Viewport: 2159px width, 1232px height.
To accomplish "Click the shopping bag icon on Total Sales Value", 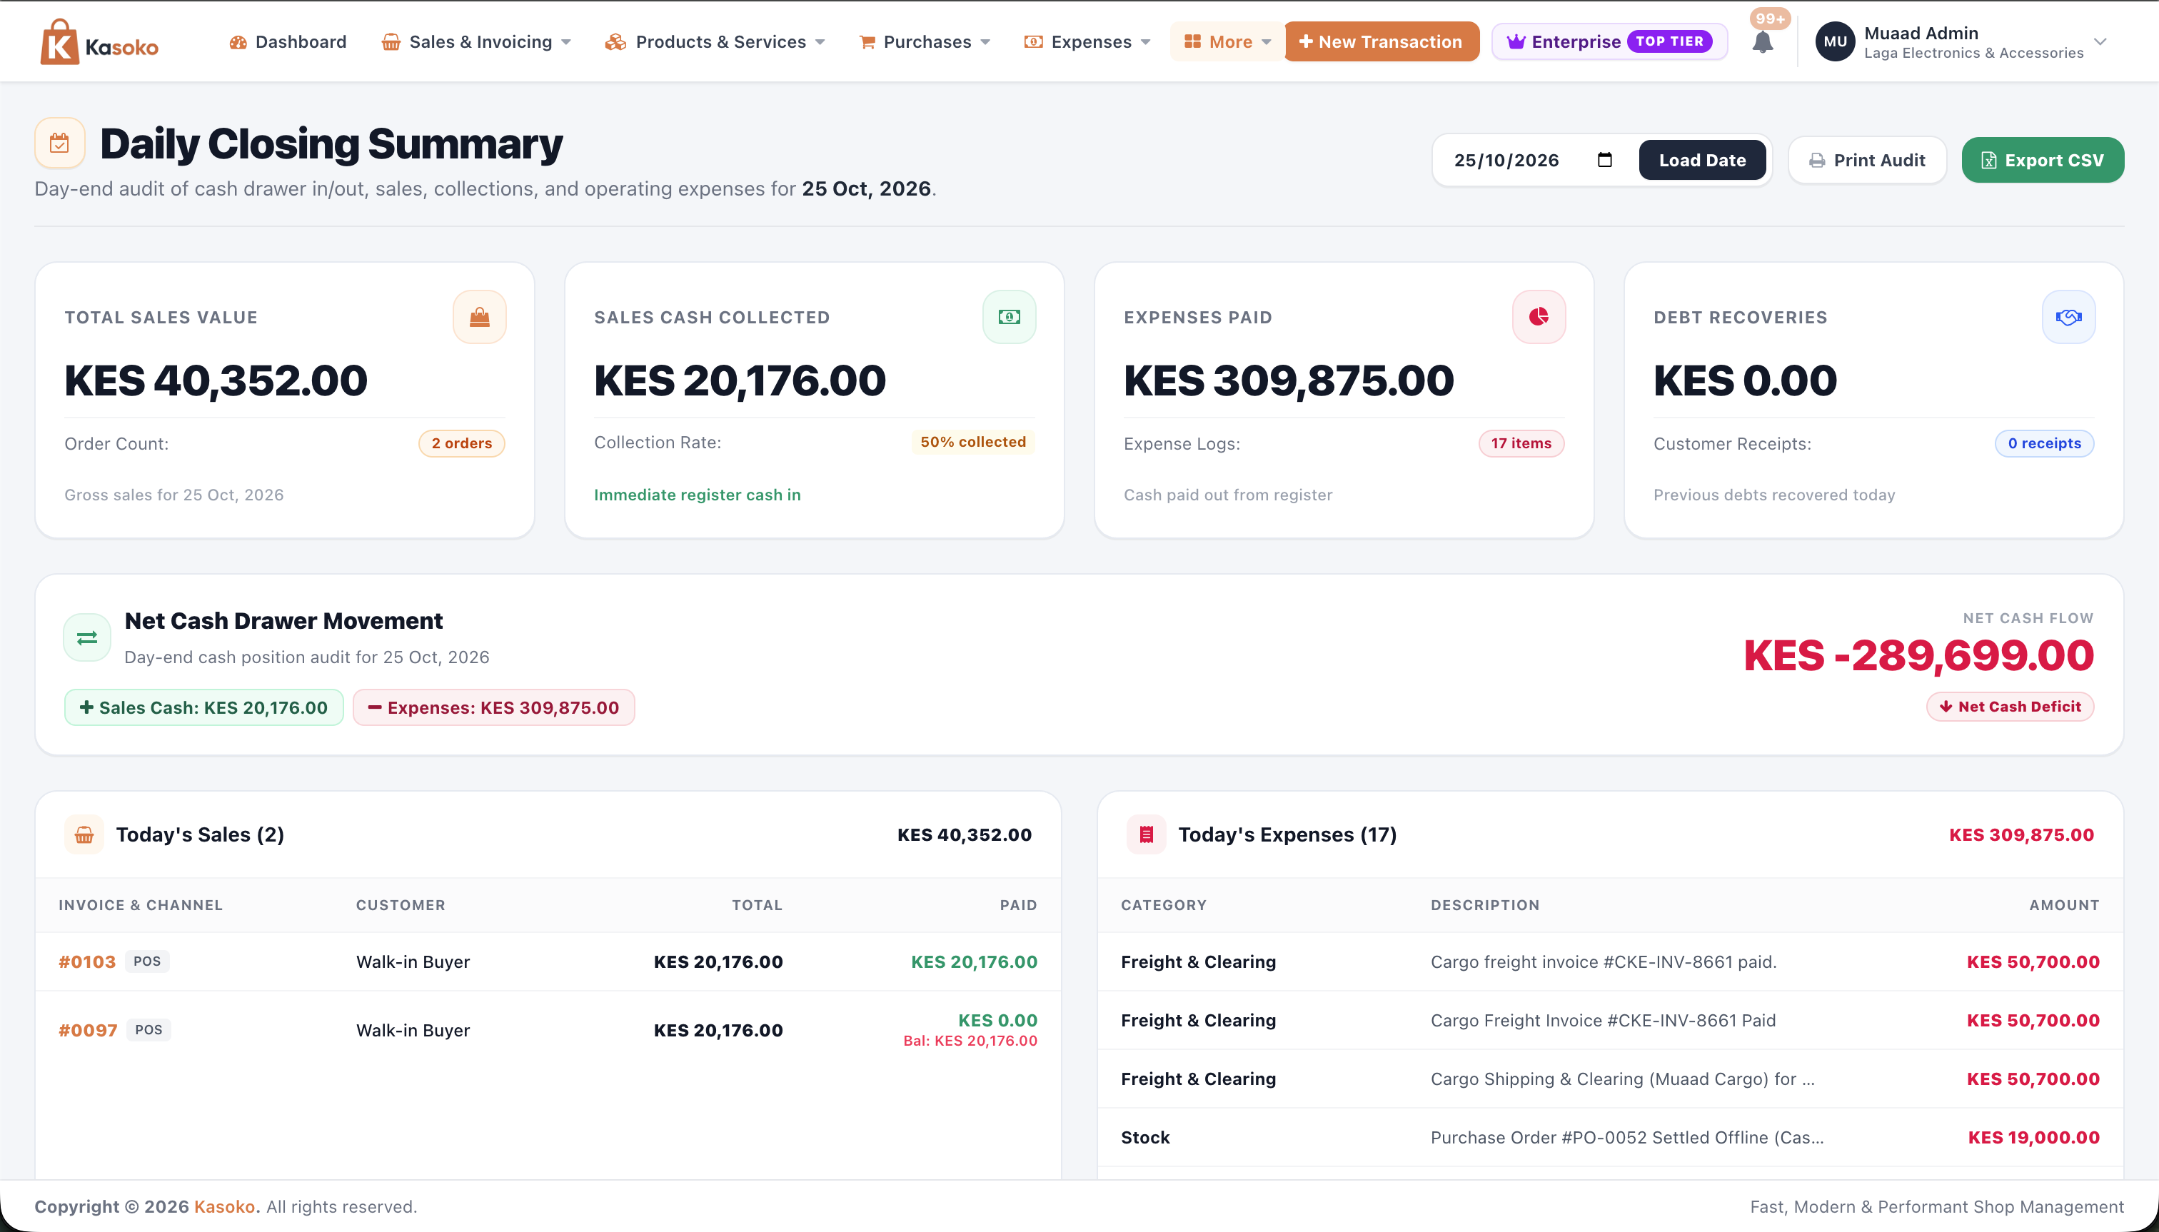I will (480, 318).
